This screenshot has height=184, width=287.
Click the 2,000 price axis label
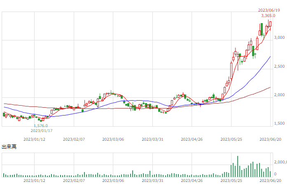click(279, 95)
